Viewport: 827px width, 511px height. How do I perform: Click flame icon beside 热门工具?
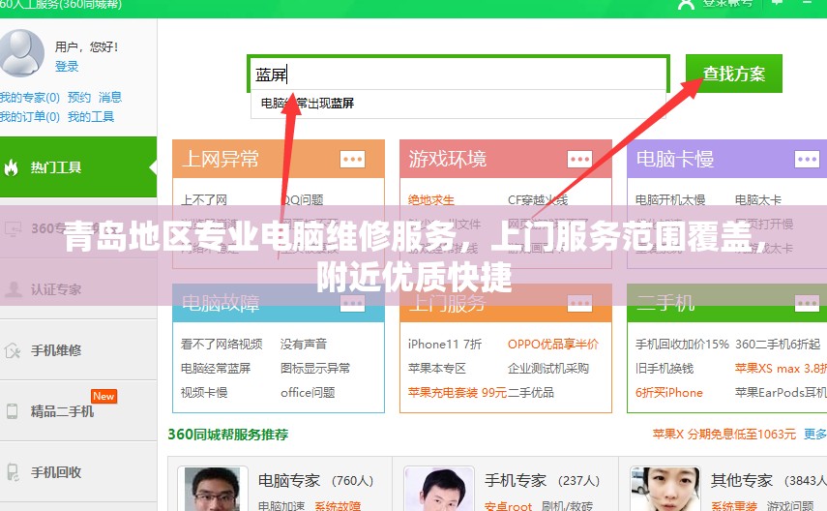(x=12, y=167)
